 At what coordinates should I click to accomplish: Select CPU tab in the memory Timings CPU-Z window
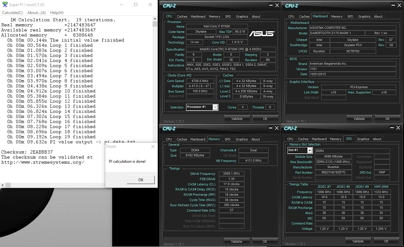tap(169, 139)
